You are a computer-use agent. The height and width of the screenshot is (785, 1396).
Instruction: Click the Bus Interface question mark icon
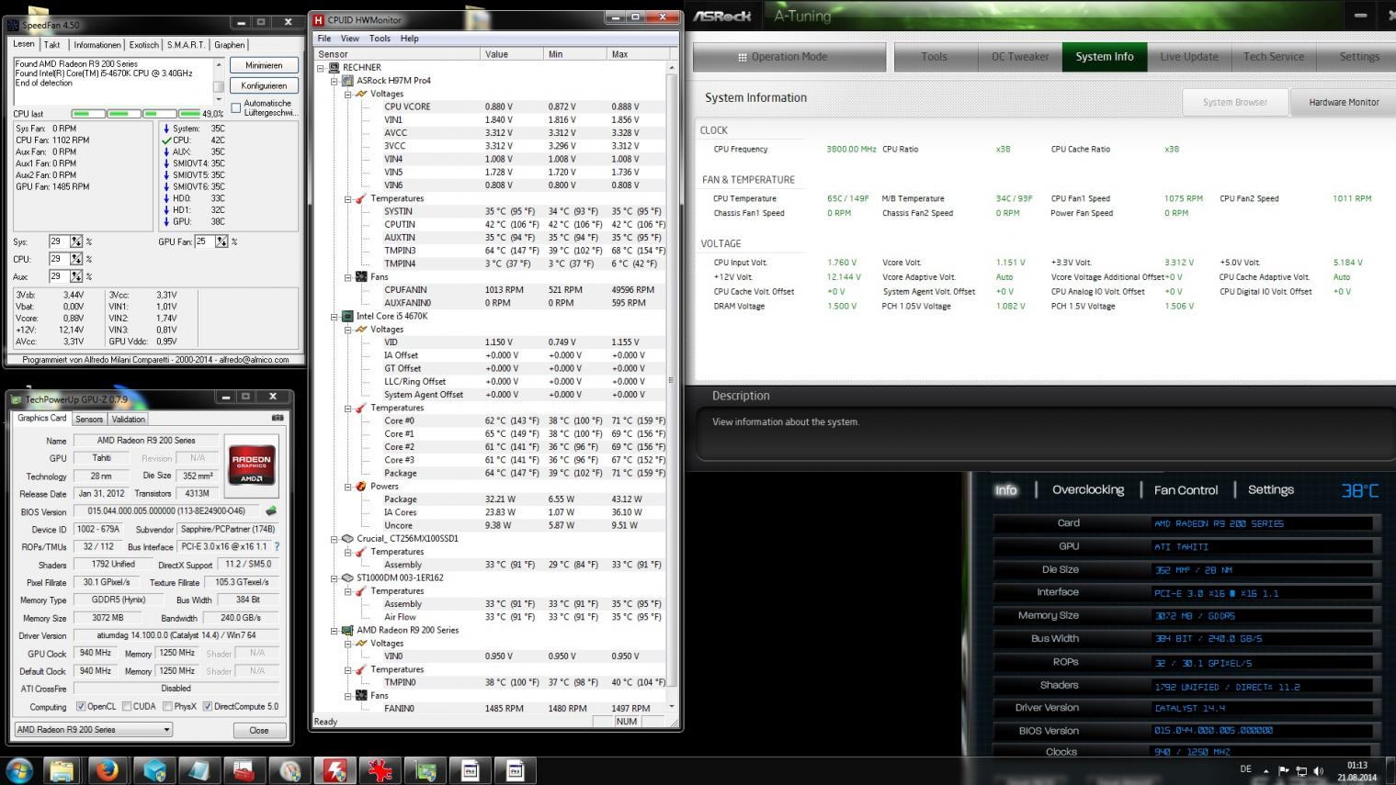(277, 546)
